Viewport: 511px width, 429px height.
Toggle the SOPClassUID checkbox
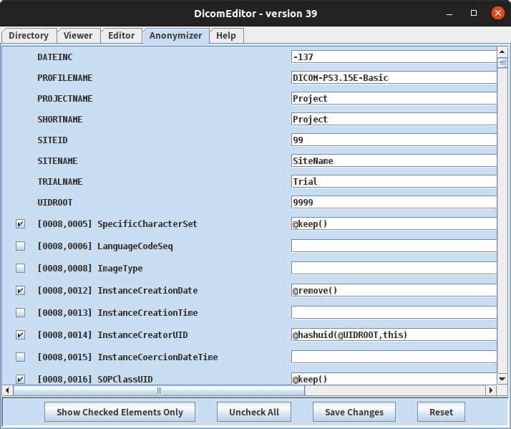point(20,379)
